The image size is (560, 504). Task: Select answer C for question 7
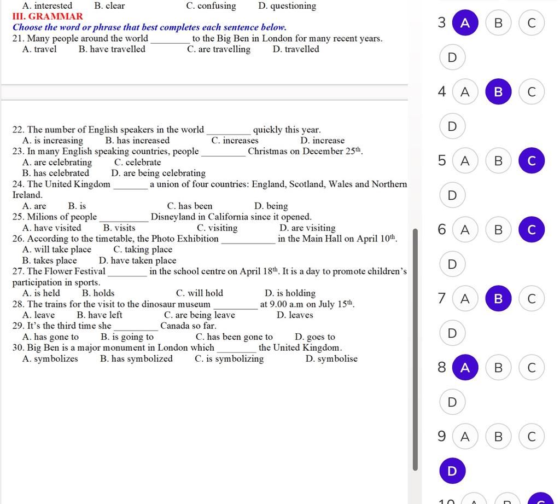pos(532,298)
